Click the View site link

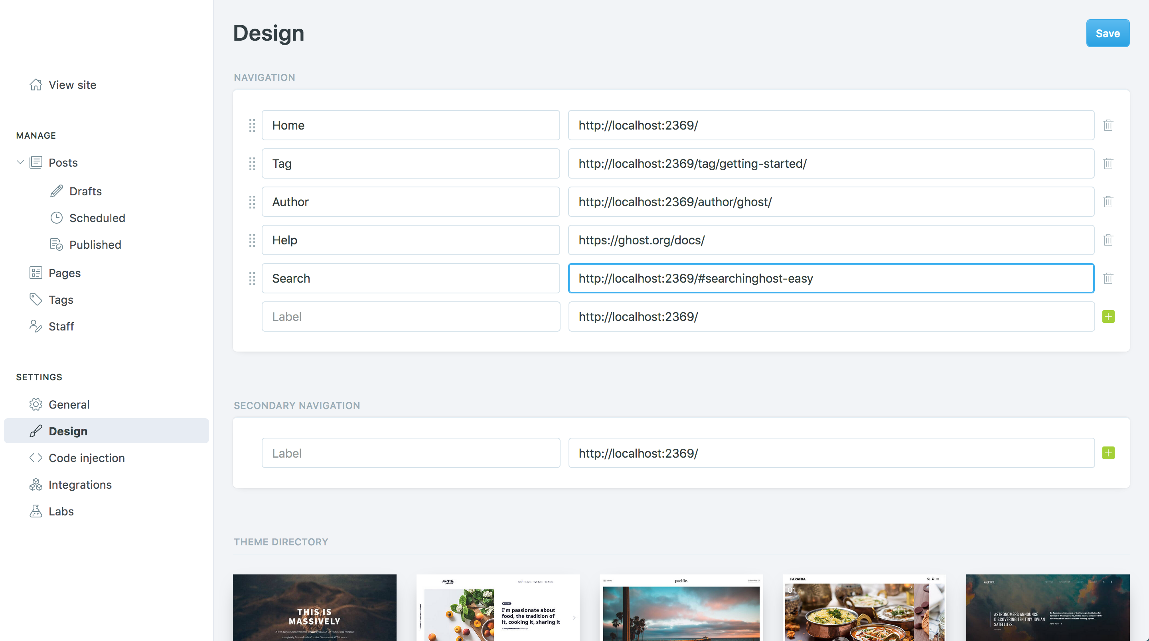click(72, 85)
